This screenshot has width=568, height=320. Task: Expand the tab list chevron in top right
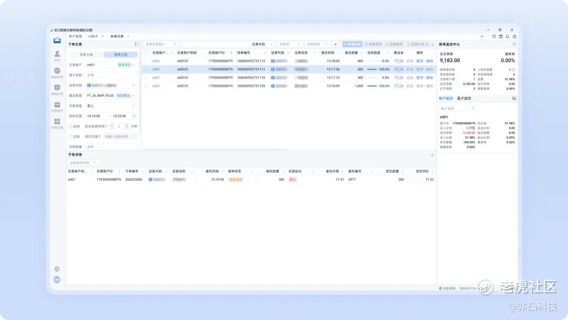pos(482,36)
